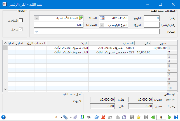Click the البيان column header in grid

[x=67, y=43]
